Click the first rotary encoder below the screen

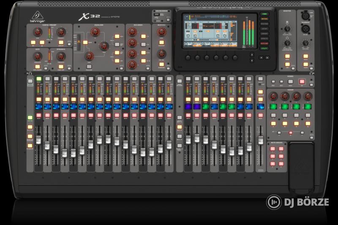pyautogui.click(x=188, y=58)
